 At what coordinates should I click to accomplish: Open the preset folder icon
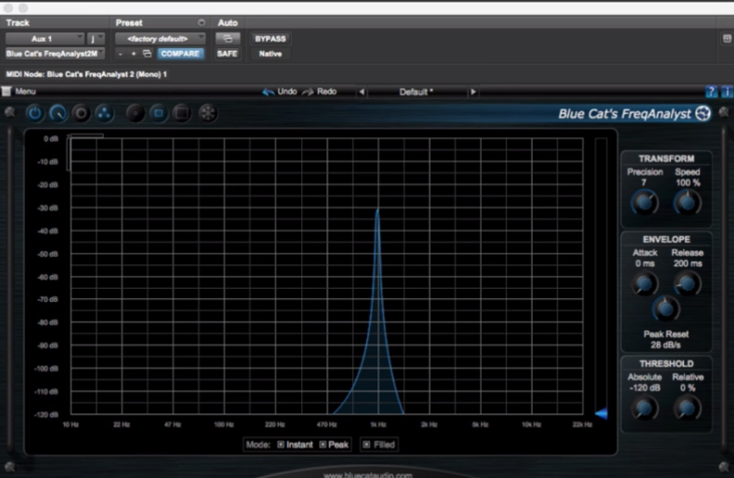pyautogui.click(x=147, y=54)
